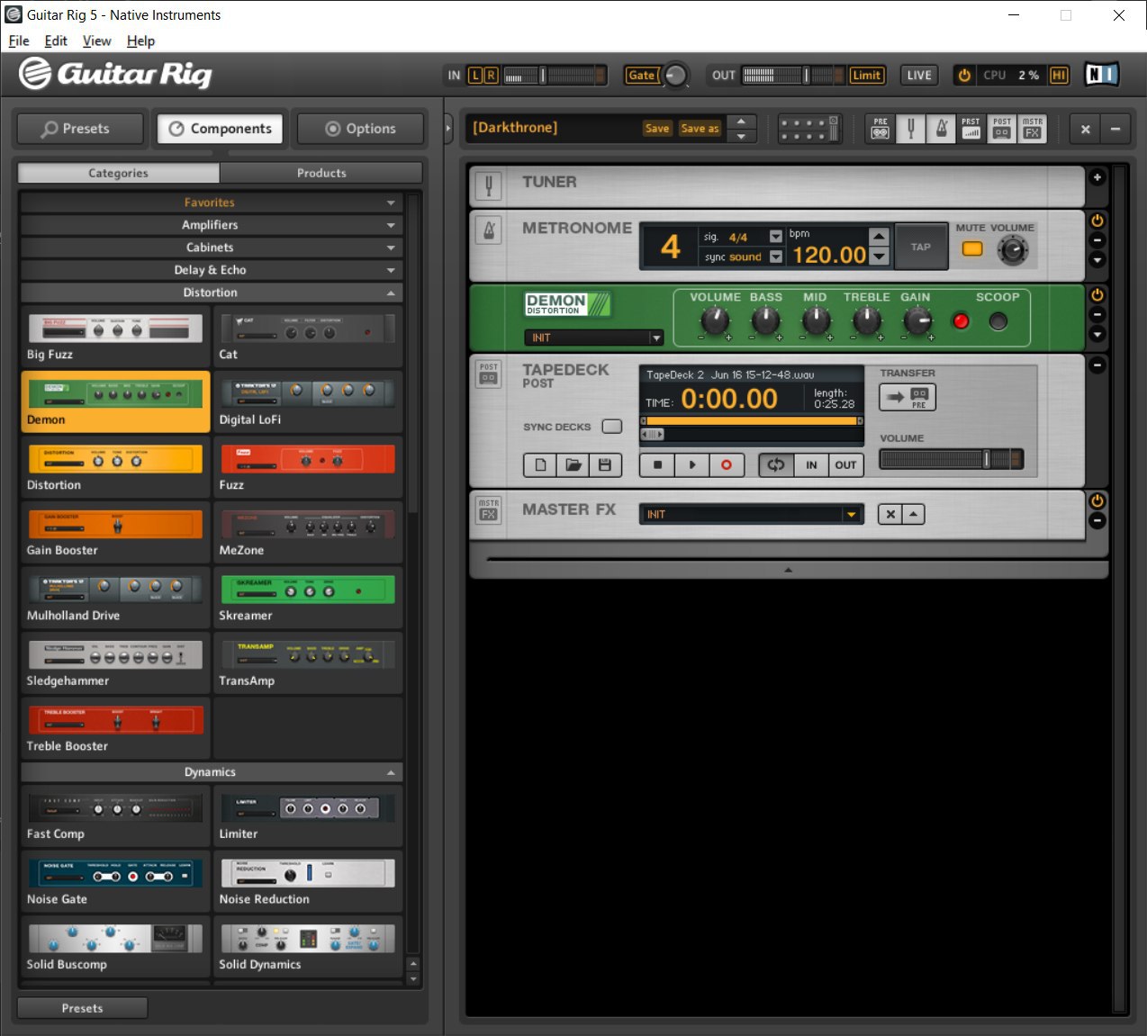Open the View menu
The width and height of the screenshot is (1147, 1036).
96,41
